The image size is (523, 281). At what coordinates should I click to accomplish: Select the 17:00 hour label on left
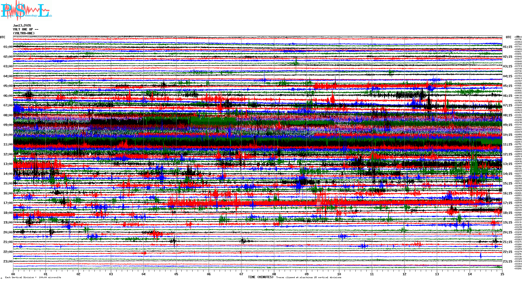pyautogui.click(x=8, y=203)
